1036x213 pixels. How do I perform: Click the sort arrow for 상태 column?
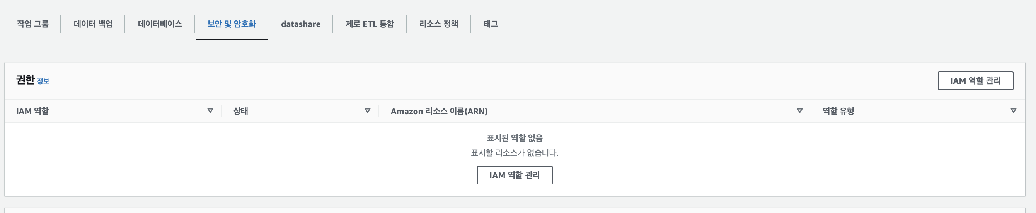pyautogui.click(x=367, y=111)
